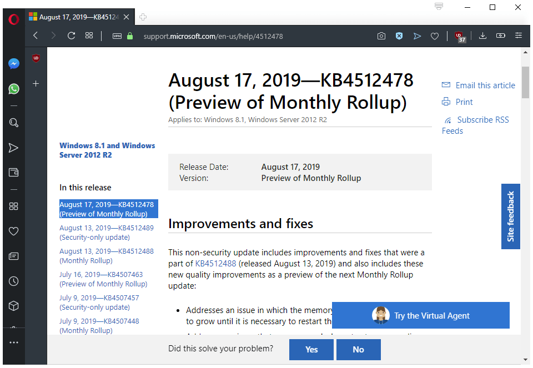Answer No to Did this solve your problem
The width and height of the screenshot is (533, 368).
(358, 349)
